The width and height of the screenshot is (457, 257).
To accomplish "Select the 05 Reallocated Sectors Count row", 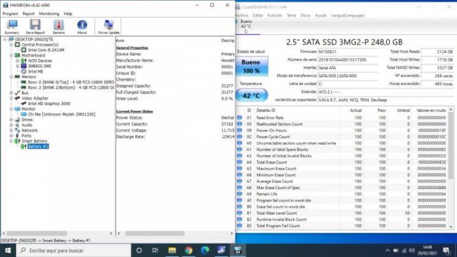I will (x=342, y=124).
